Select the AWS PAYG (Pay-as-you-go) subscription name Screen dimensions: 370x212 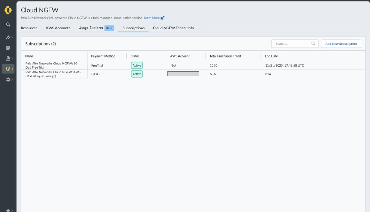point(53,74)
